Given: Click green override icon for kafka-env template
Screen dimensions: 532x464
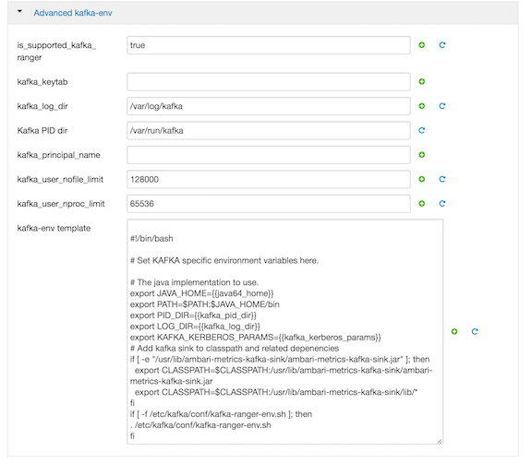Looking at the screenshot, I should pos(454,331).
